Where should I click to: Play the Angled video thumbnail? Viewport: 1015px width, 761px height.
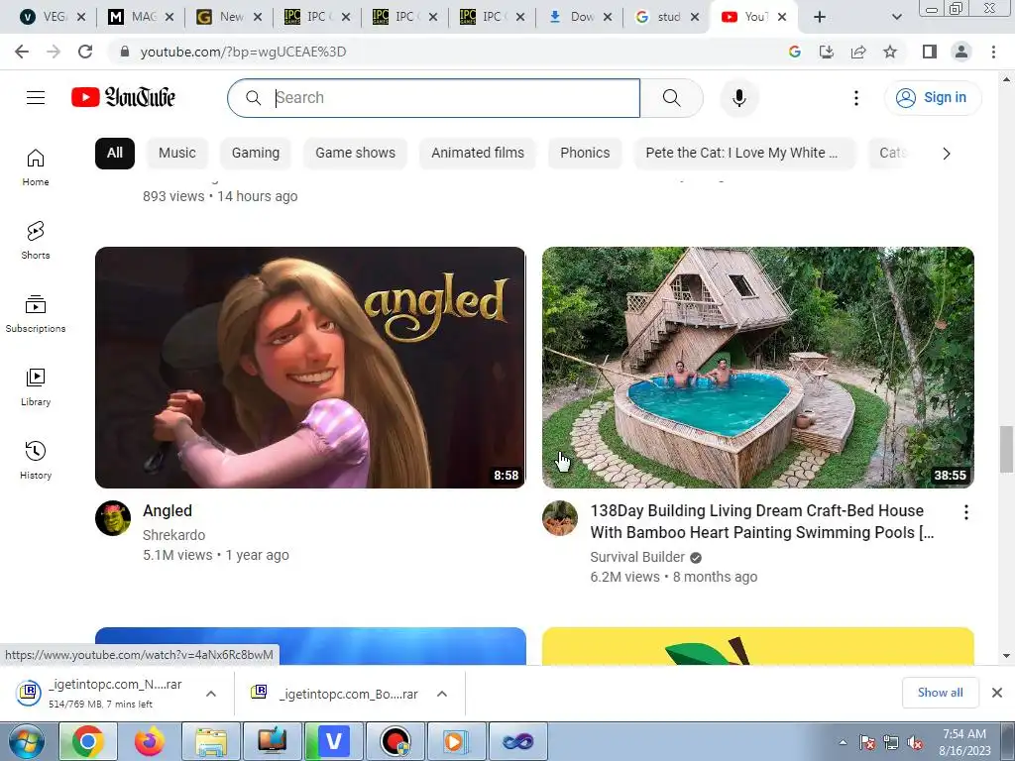[310, 368]
